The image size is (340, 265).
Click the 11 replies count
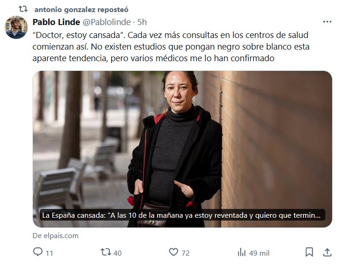[50, 253]
